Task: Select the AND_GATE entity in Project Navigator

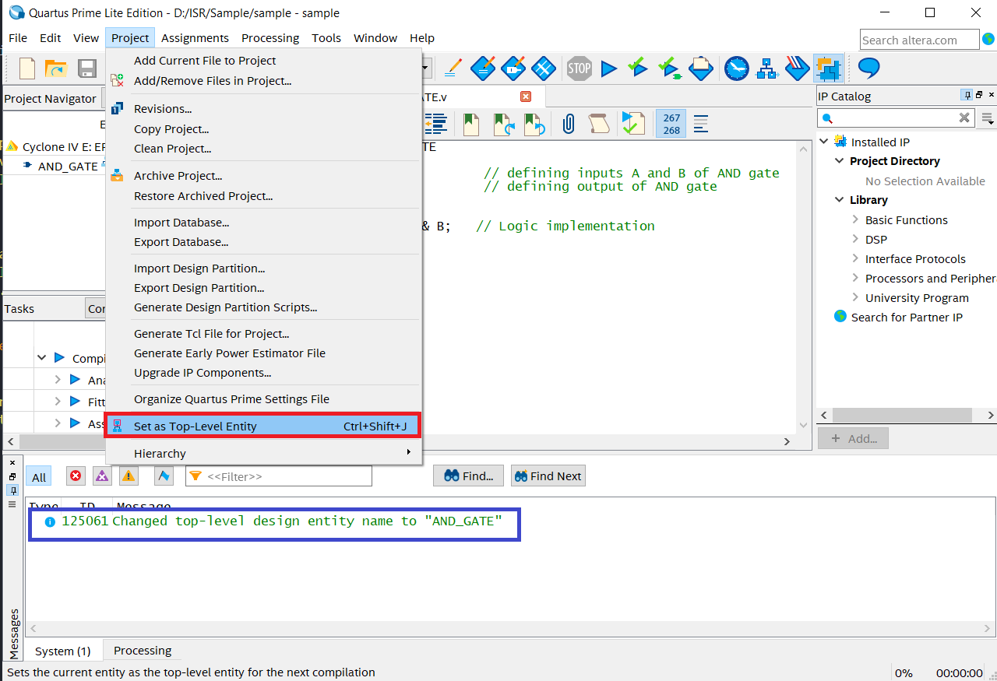Action: pyautogui.click(x=68, y=166)
